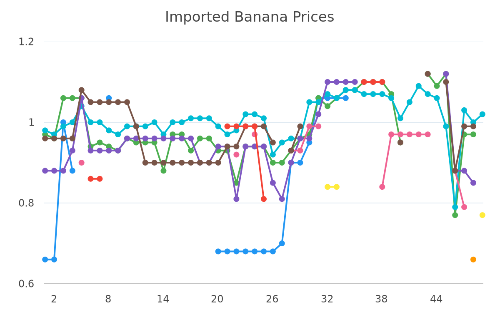This screenshot has height=312, width=500.
Task: Click the first blue point at 0.66
Action: 45,260
